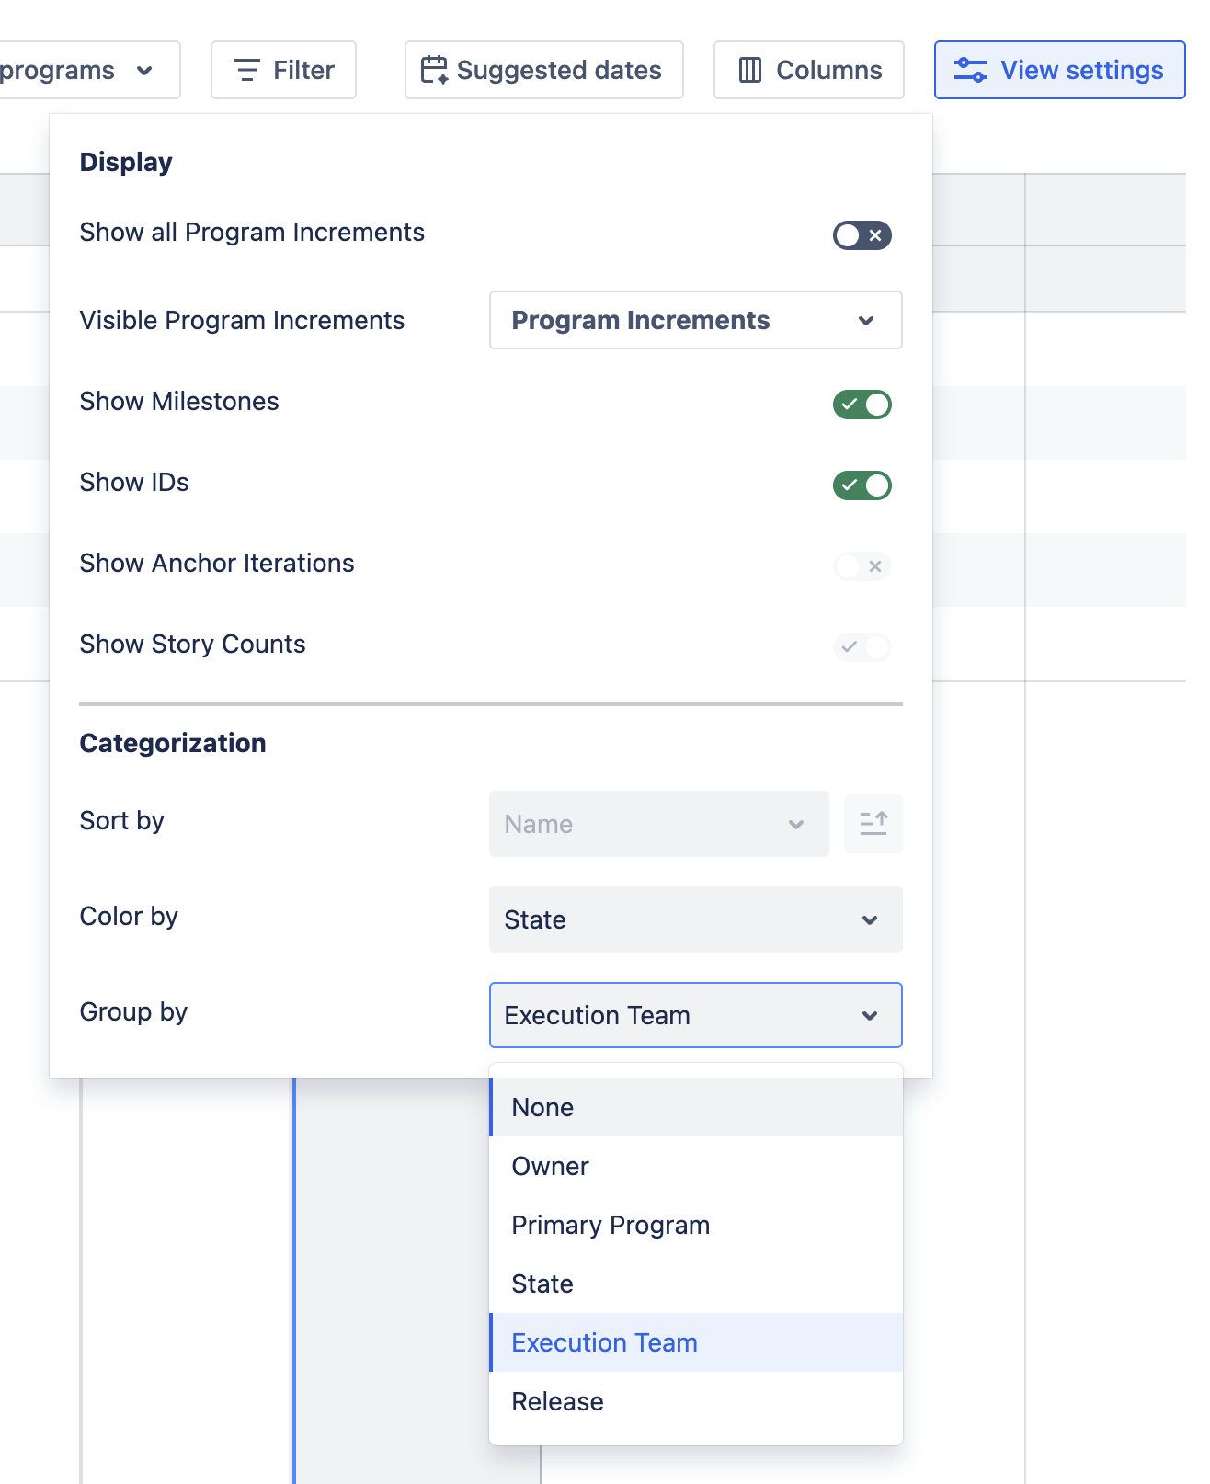Collapse the Group by Execution Team dropdown
The height and width of the screenshot is (1484, 1210).
tap(695, 1015)
